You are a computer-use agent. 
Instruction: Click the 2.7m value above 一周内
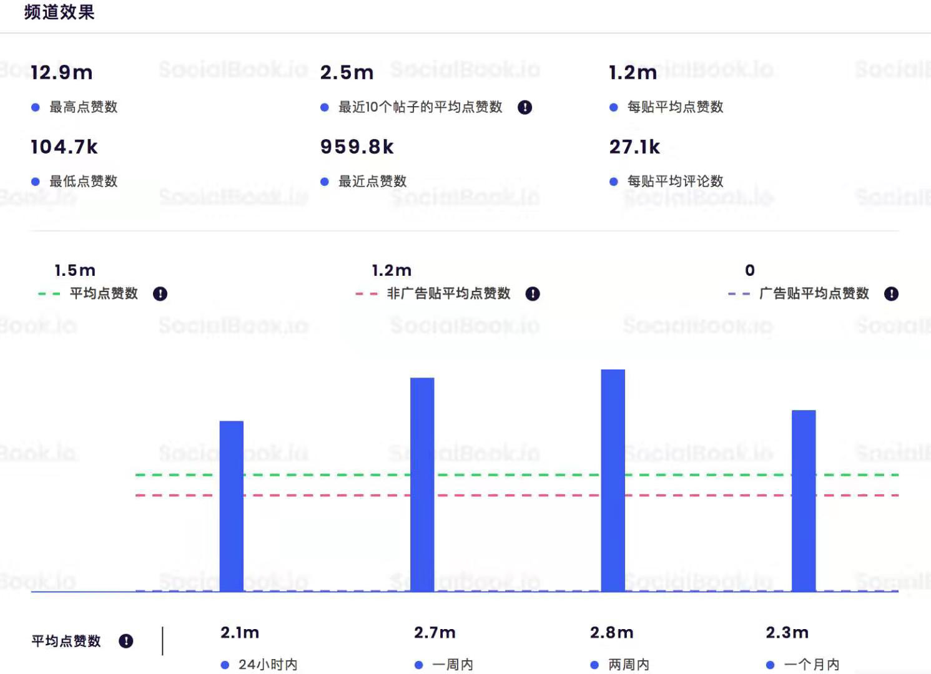[435, 633]
